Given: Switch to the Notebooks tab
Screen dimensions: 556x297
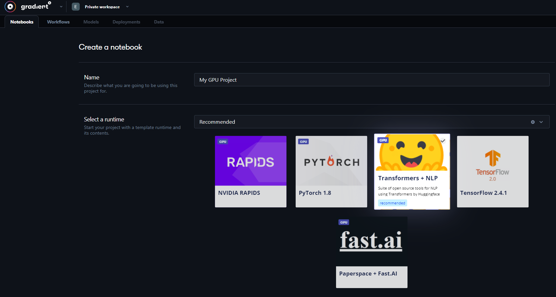Looking at the screenshot, I should [x=22, y=22].
